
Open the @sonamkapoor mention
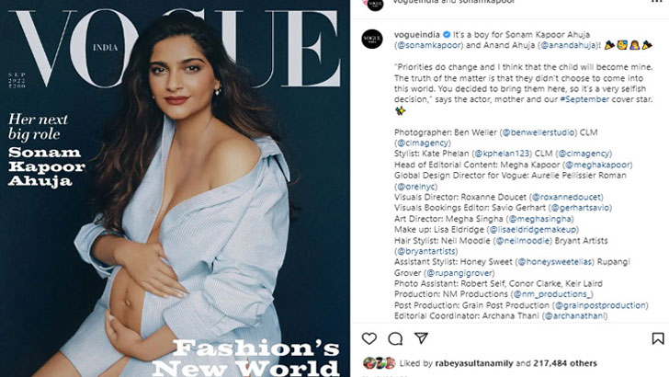[x=429, y=45]
